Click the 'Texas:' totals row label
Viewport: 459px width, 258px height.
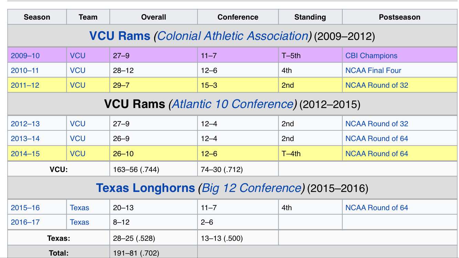[58, 238]
